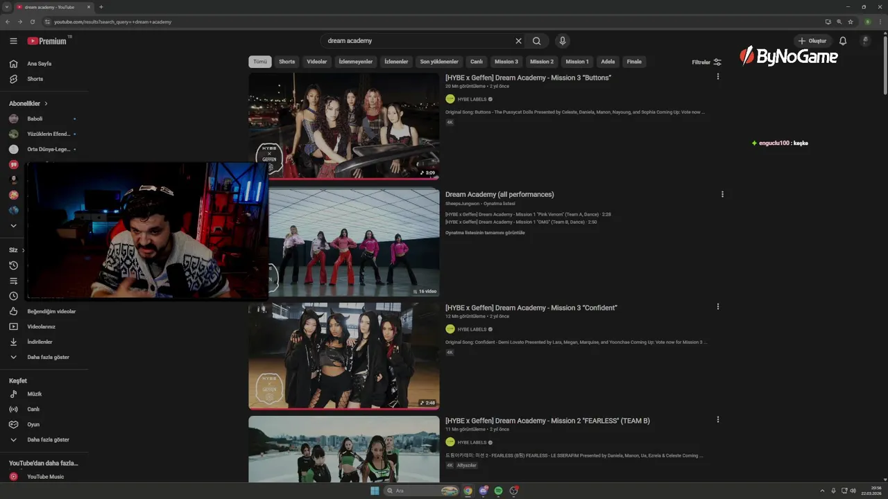
Task: Open options for the all performances playlist
Action: (722, 194)
